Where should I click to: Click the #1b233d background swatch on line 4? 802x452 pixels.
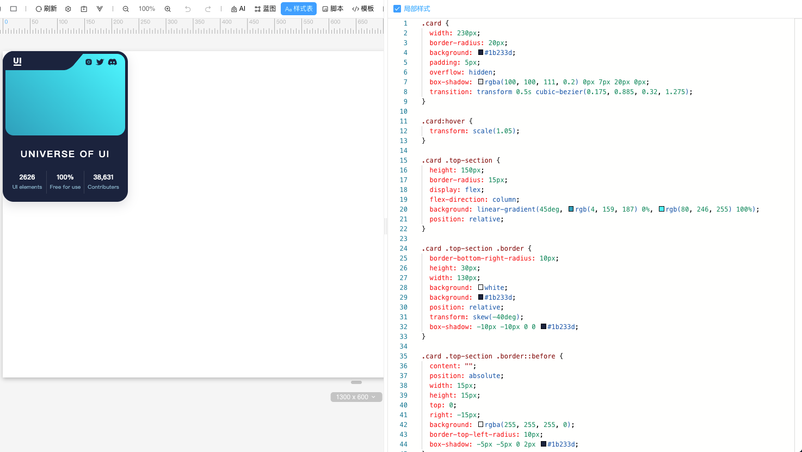481,53
